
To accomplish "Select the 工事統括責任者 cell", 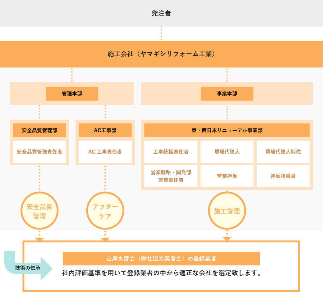I will pos(171,152).
